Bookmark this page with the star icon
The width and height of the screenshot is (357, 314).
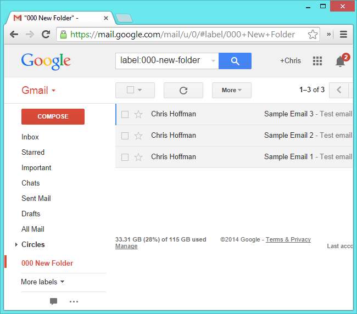pos(313,35)
